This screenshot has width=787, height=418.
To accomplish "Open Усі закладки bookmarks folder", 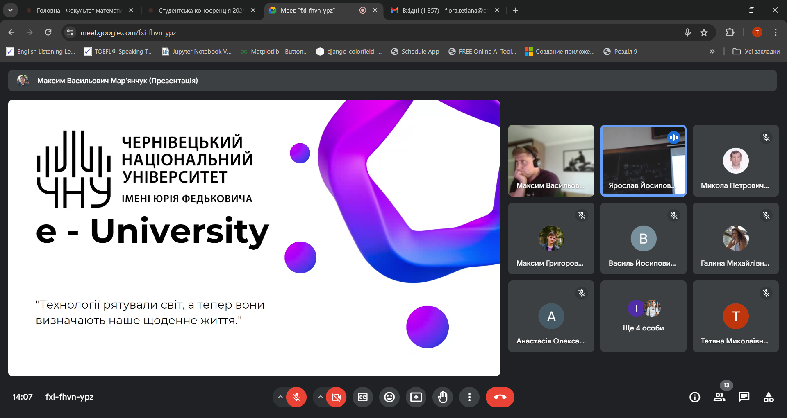I will pyautogui.click(x=756, y=52).
